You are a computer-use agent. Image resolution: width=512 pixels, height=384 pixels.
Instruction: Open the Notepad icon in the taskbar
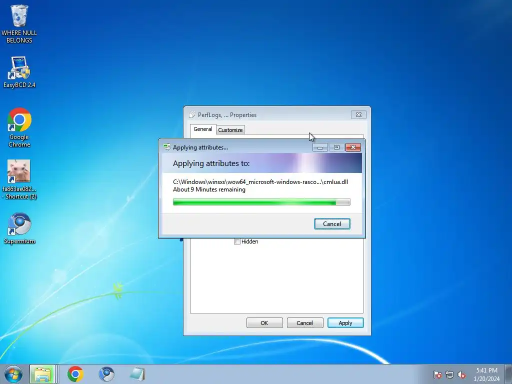point(137,374)
